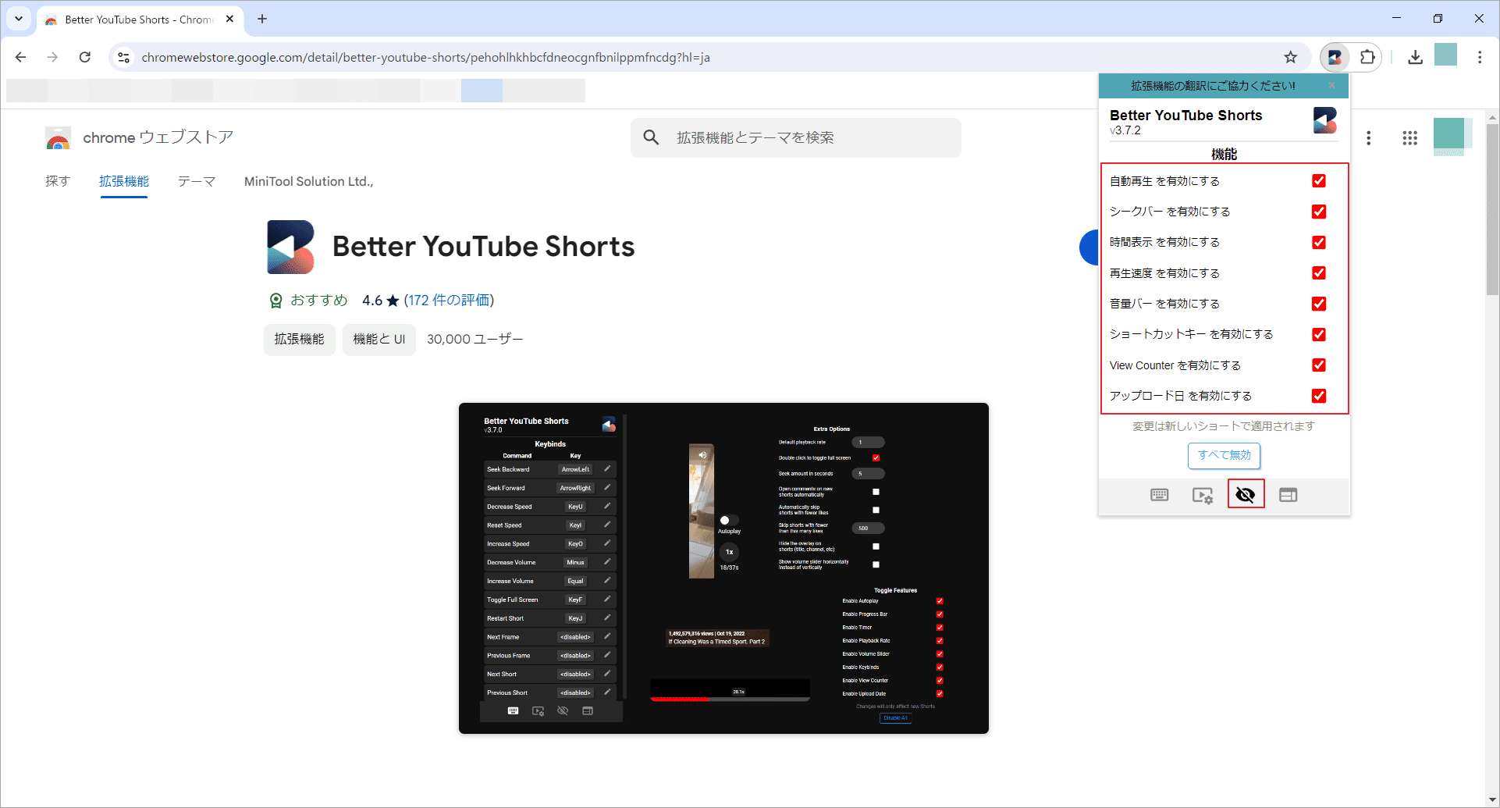Click Better YouTube Shorts logo in popup

point(1324,120)
